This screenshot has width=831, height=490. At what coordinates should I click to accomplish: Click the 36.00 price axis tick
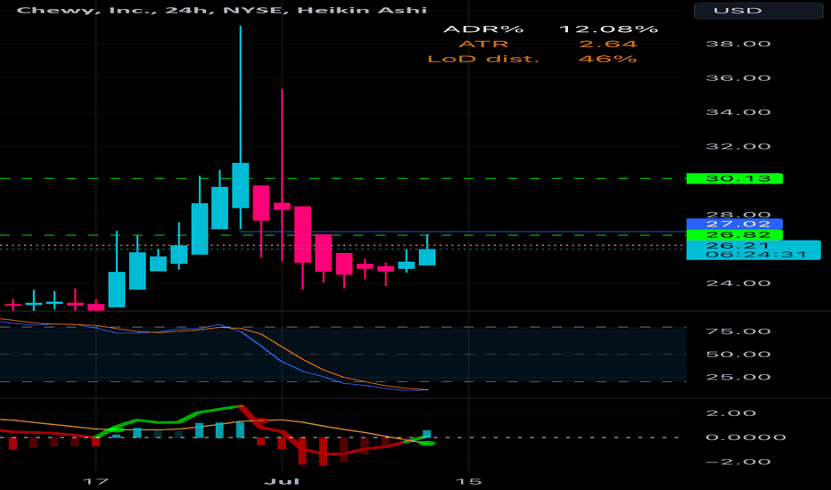(738, 78)
